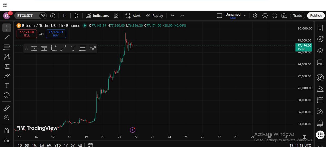Switch to the All date range
326x147 pixels.
tap(80, 145)
